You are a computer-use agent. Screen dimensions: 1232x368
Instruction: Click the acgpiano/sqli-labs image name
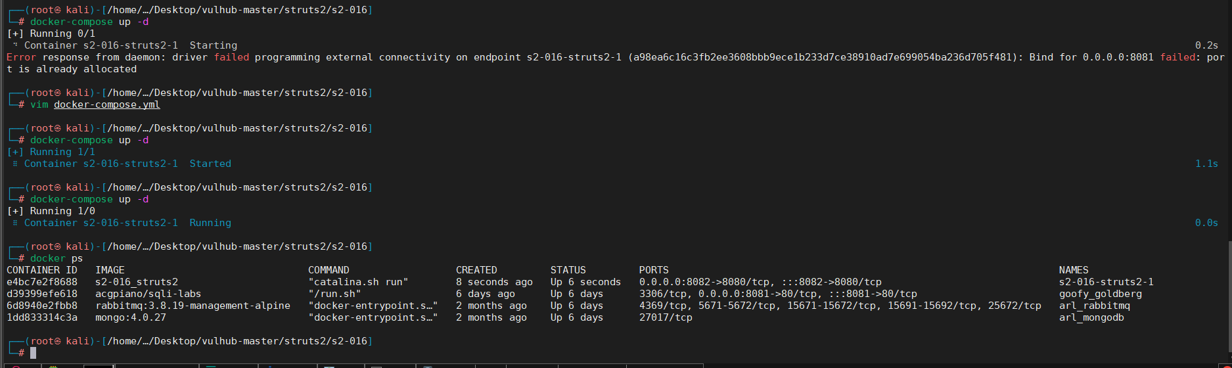(x=148, y=294)
